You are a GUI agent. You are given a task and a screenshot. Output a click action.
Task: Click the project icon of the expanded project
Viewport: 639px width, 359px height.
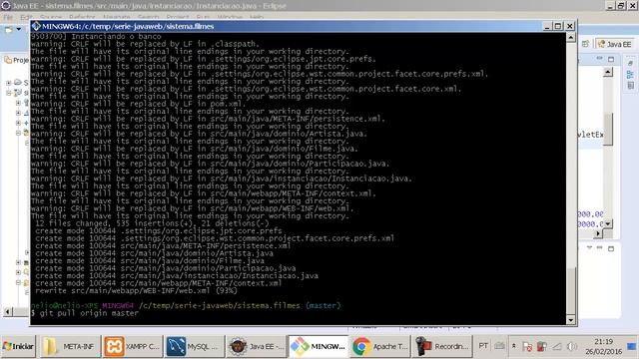click(x=18, y=93)
